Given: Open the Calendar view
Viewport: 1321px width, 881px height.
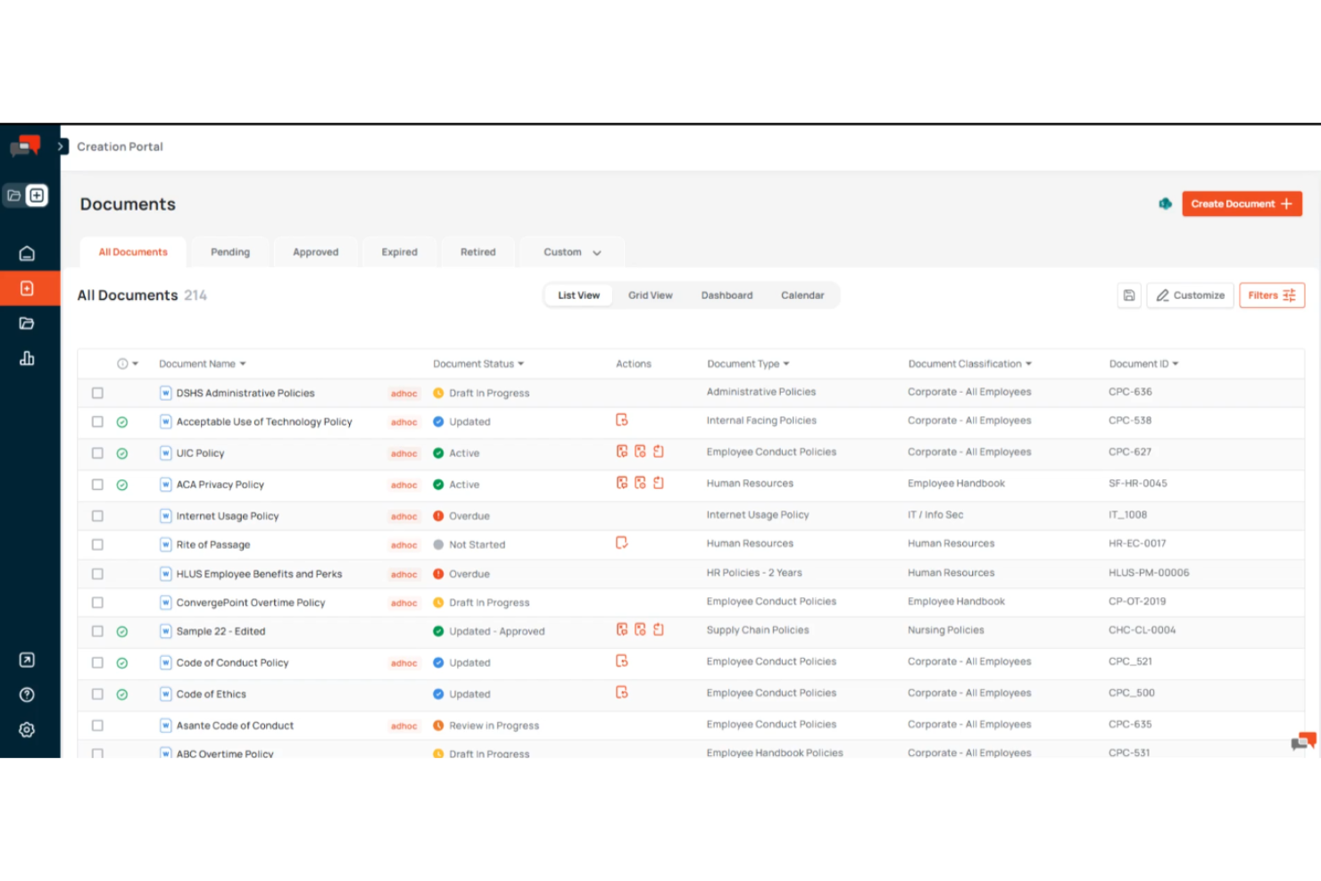Looking at the screenshot, I should 802,295.
